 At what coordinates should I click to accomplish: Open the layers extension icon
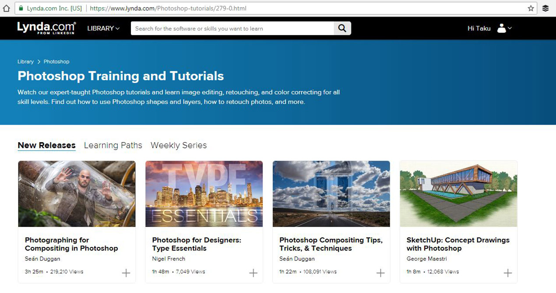point(545,8)
